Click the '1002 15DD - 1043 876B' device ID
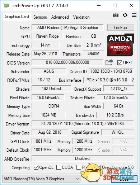This screenshot has width=140, height=185. pyautogui.click(x=111, y=71)
